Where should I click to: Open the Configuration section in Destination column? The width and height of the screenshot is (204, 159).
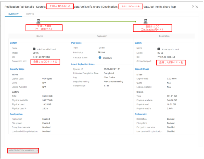pos(141,114)
